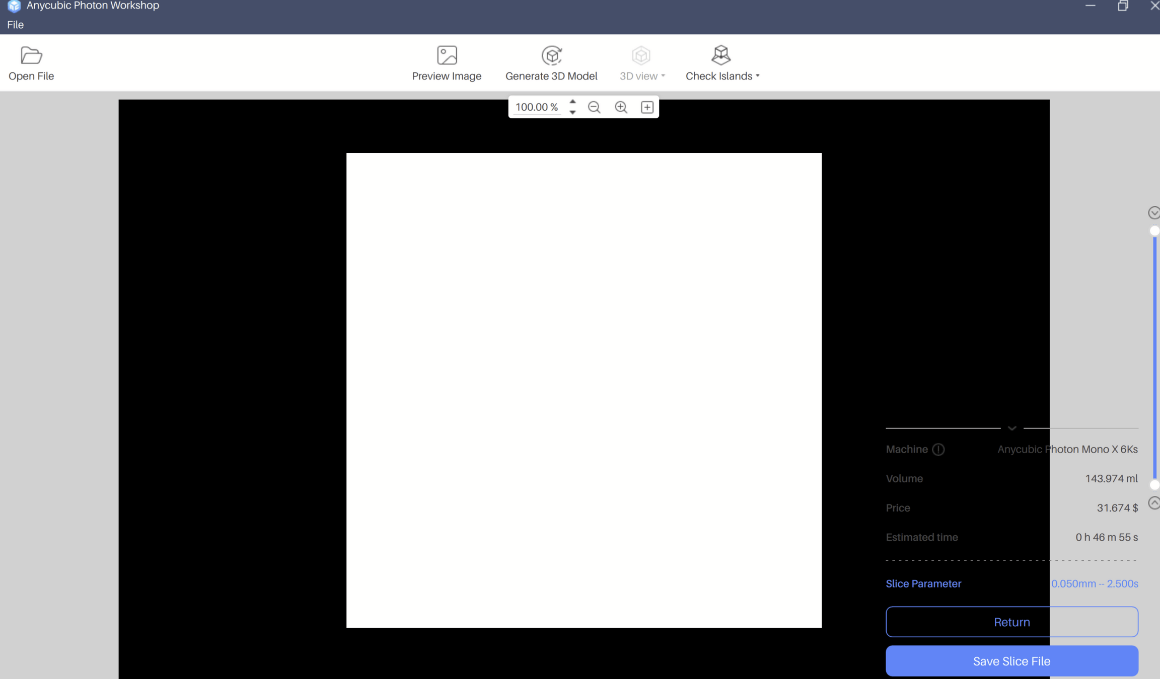Expand the Check Islands dropdown arrow
The image size is (1160, 679).
click(758, 76)
